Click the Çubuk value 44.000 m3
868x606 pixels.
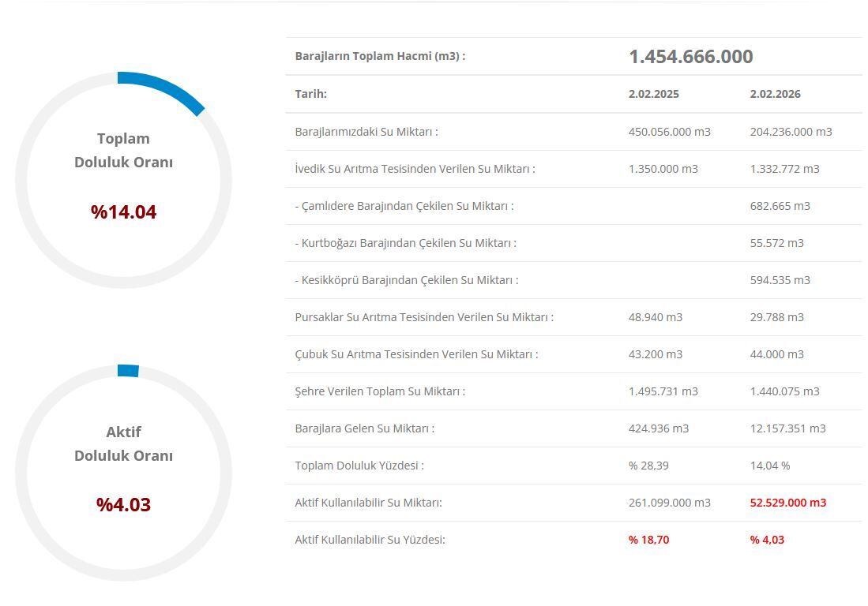pos(776,353)
